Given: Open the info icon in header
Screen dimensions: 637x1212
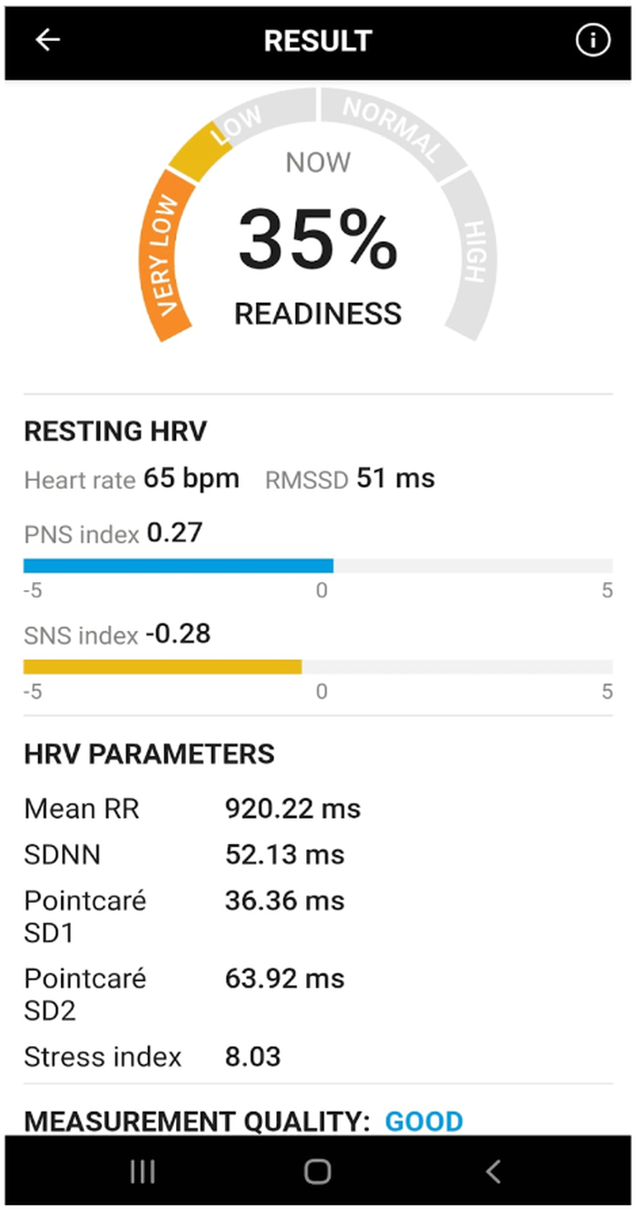Looking at the screenshot, I should [593, 40].
